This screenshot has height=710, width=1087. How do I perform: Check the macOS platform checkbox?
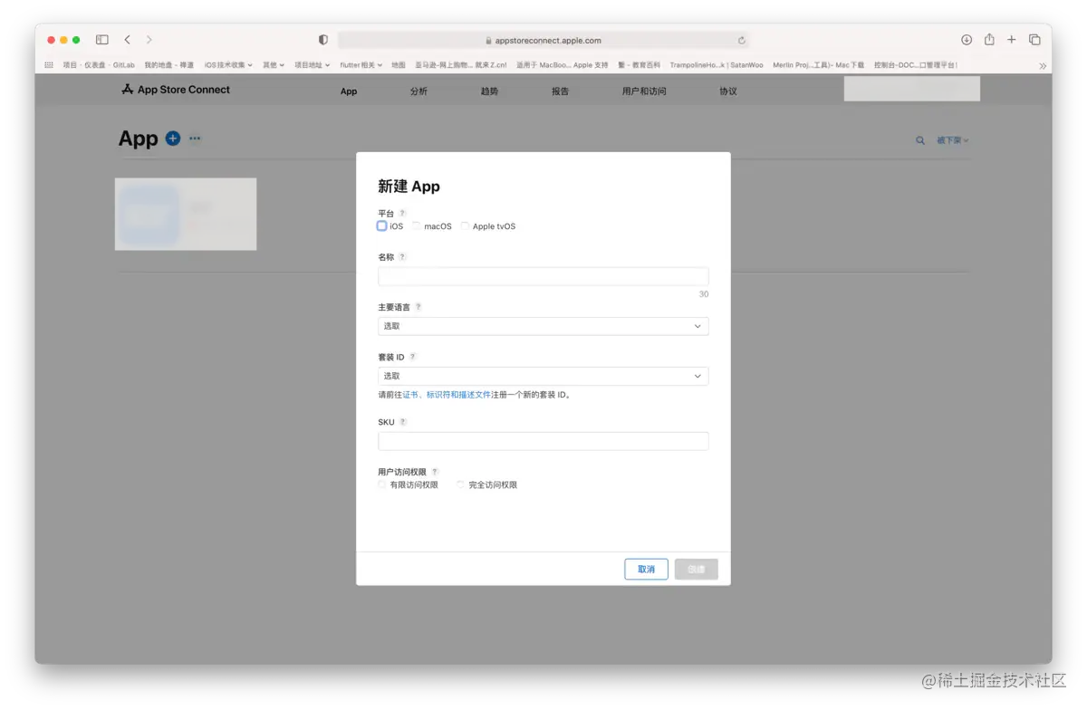pyautogui.click(x=417, y=225)
